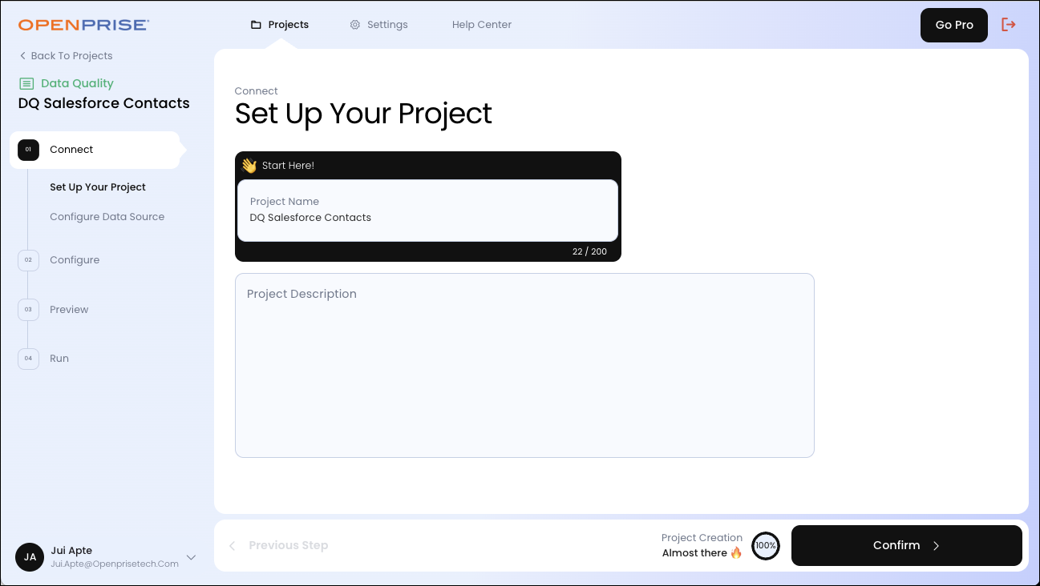Select the Connect step label
This screenshot has width=1040, height=586.
[71, 150]
